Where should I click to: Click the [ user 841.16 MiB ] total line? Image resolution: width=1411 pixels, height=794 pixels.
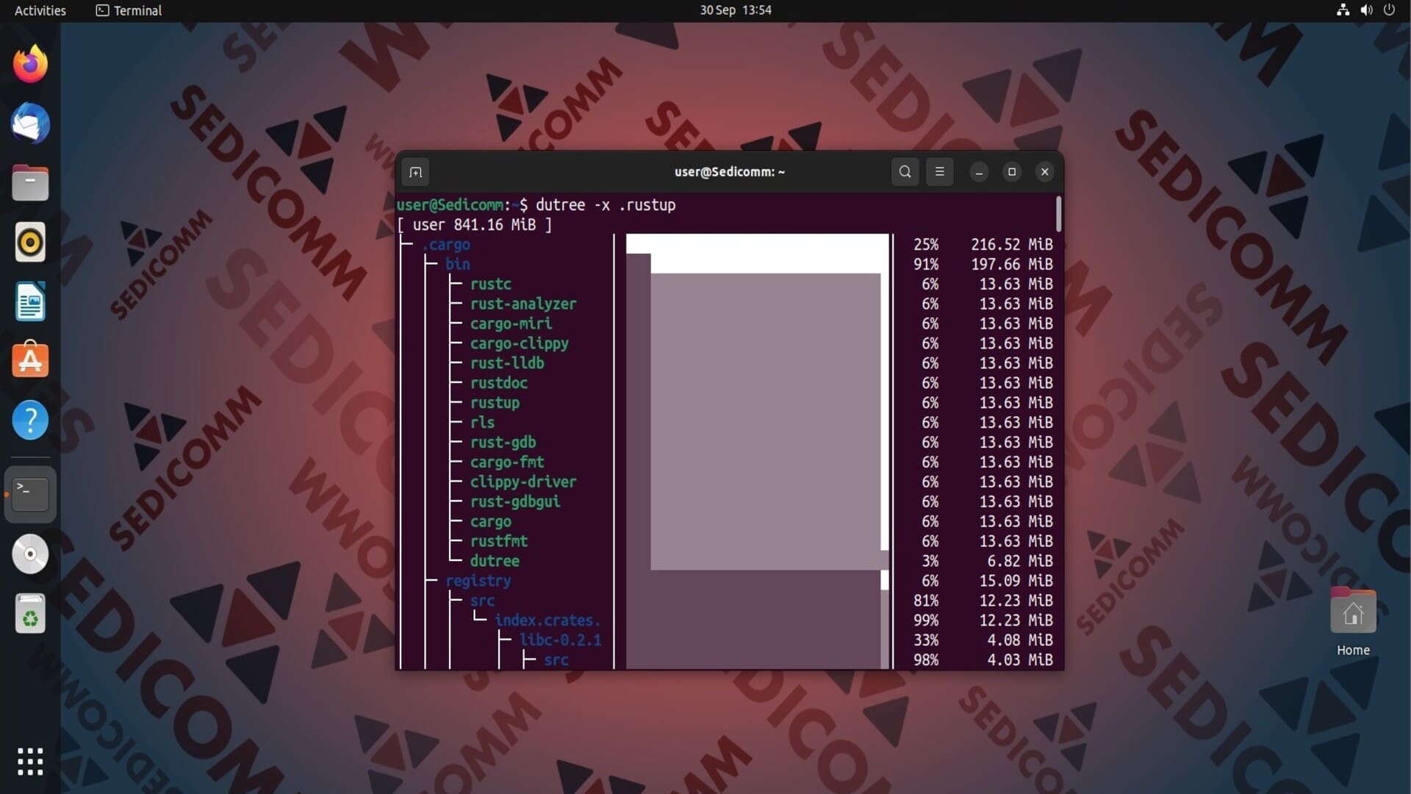(474, 225)
